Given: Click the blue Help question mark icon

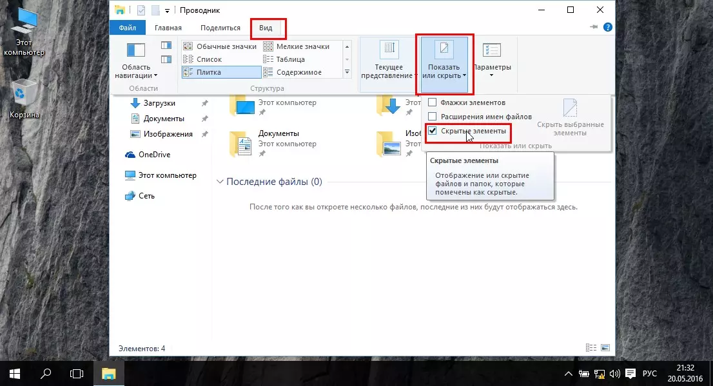Looking at the screenshot, I should (x=607, y=28).
